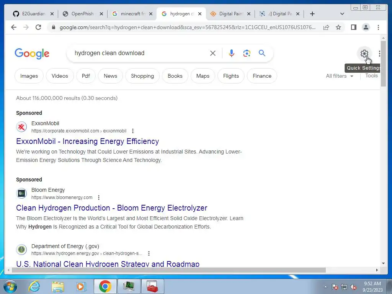This screenshot has width=392, height=294.
Task: Bookmark this page with the star icon
Action: (338, 27)
